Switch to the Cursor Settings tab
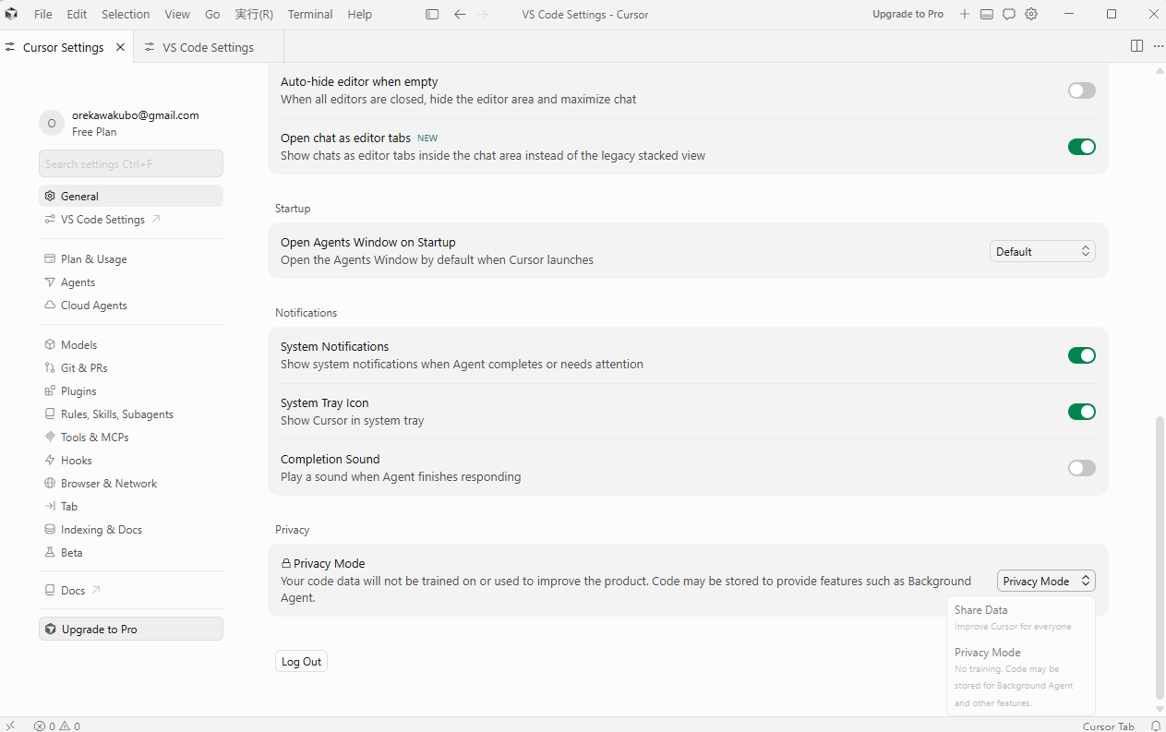Image resolution: width=1166 pixels, height=732 pixels. point(66,47)
